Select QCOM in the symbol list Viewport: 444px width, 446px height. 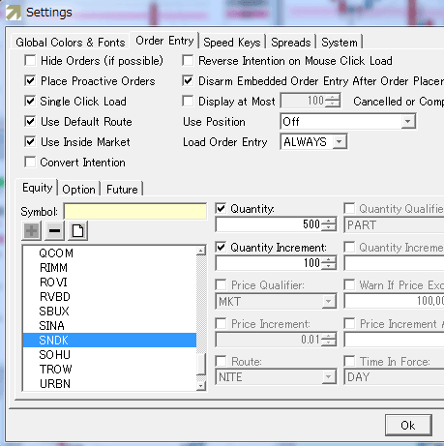tap(109, 253)
